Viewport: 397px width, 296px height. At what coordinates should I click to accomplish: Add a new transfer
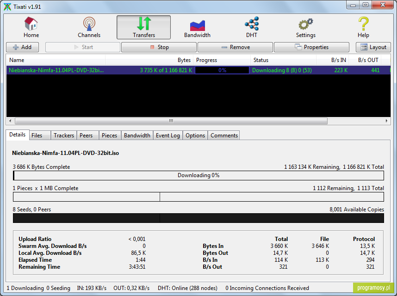tap(23, 47)
